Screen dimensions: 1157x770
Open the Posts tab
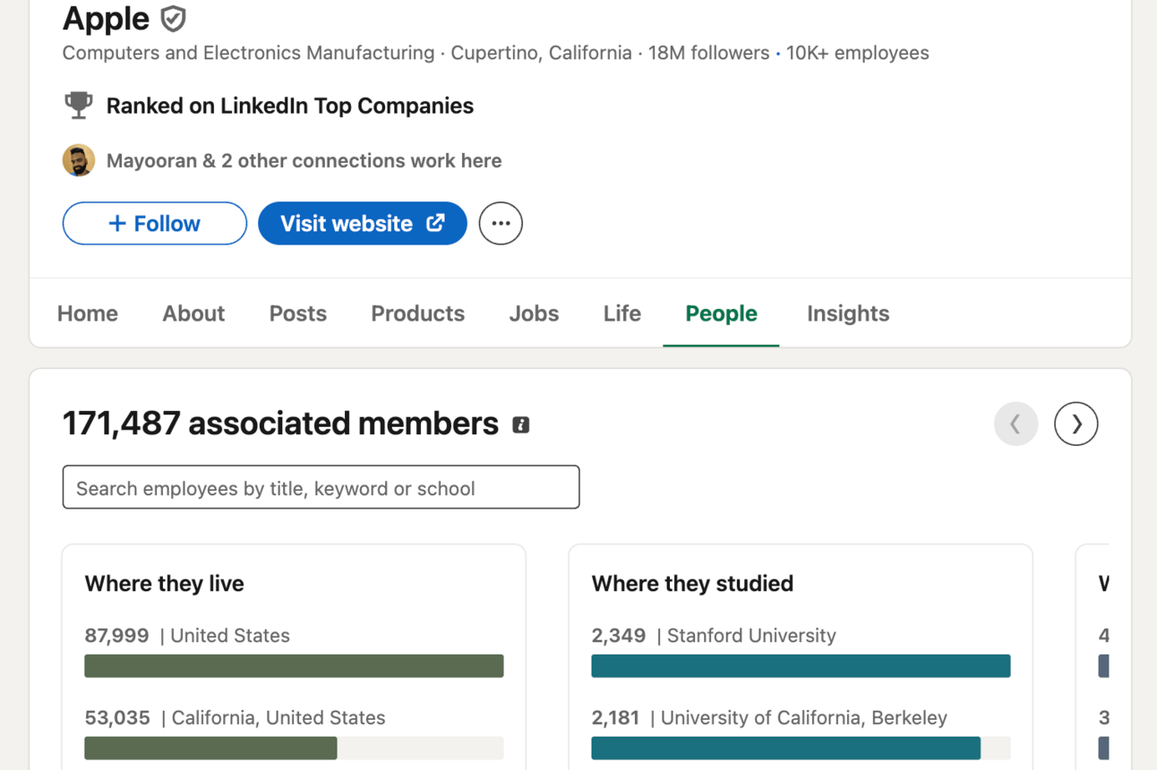point(298,313)
